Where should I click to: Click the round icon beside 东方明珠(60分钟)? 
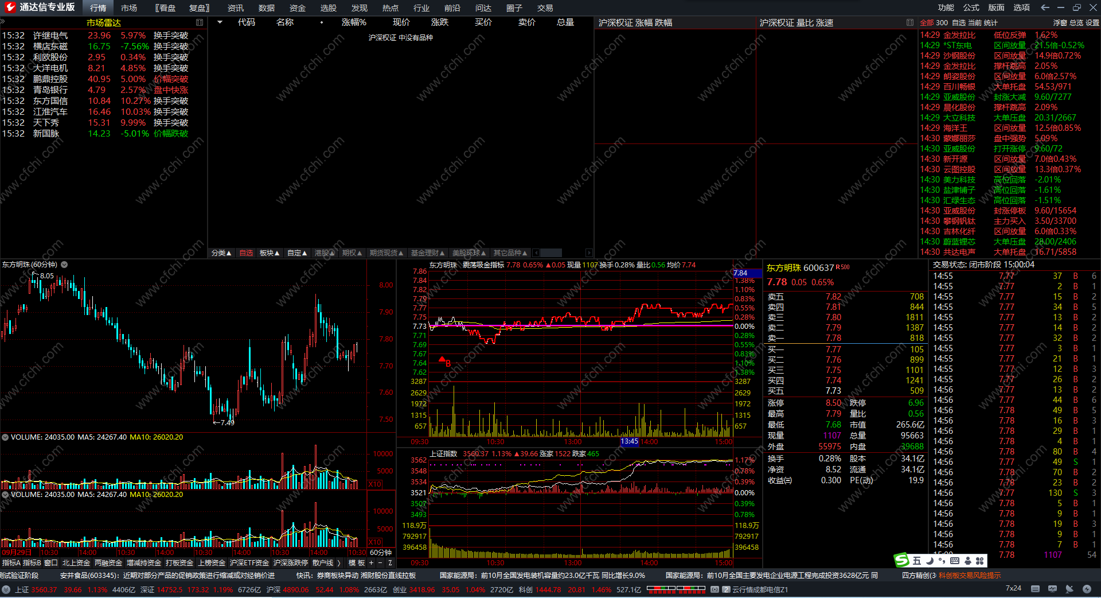[x=64, y=265]
